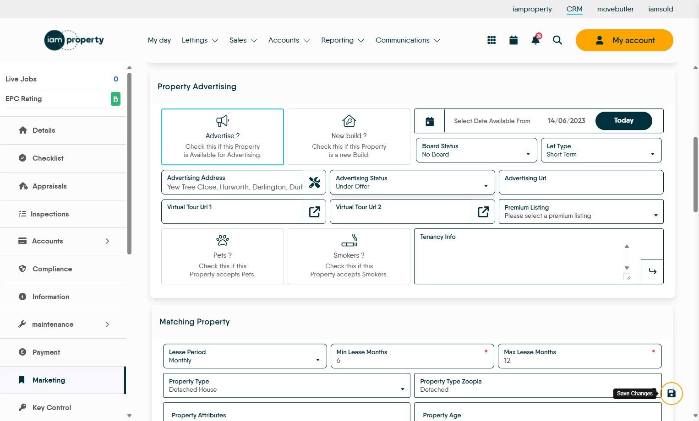Toggle the Smokers accepted tile
Viewport: 699px width, 421px height.
(349, 256)
